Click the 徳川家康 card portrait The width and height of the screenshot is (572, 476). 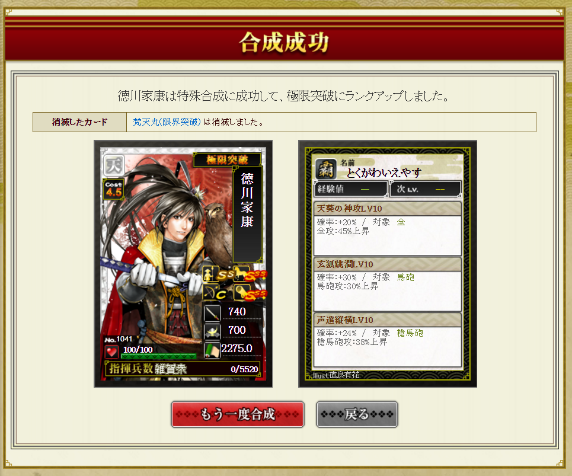coord(183,264)
